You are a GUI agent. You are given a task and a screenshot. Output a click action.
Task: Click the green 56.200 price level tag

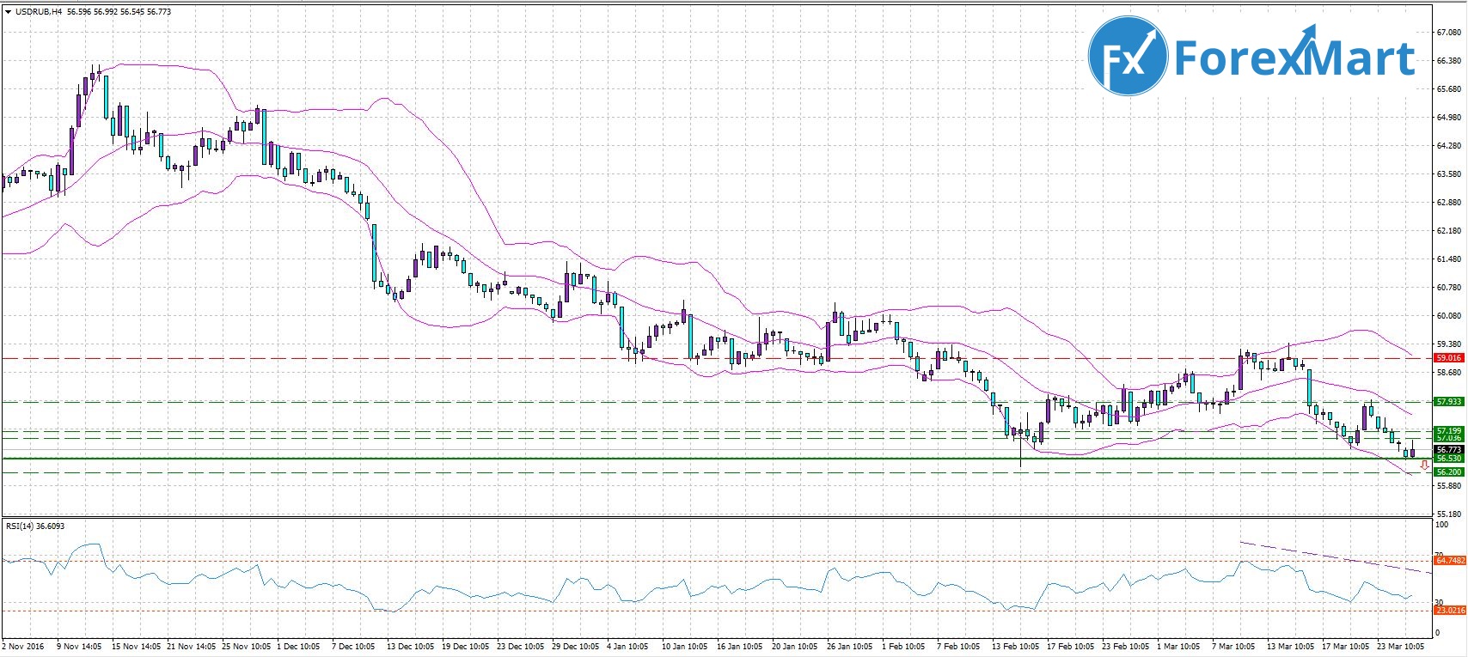(x=1448, y=471)
